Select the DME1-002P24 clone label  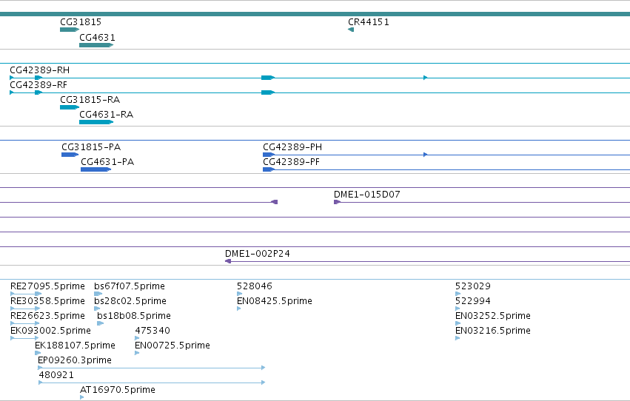[x=258, y=254]
